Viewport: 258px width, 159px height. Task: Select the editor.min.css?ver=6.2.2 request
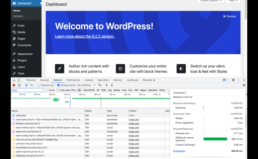coord(90,132)
